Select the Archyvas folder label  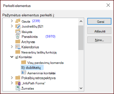point(28,42)
